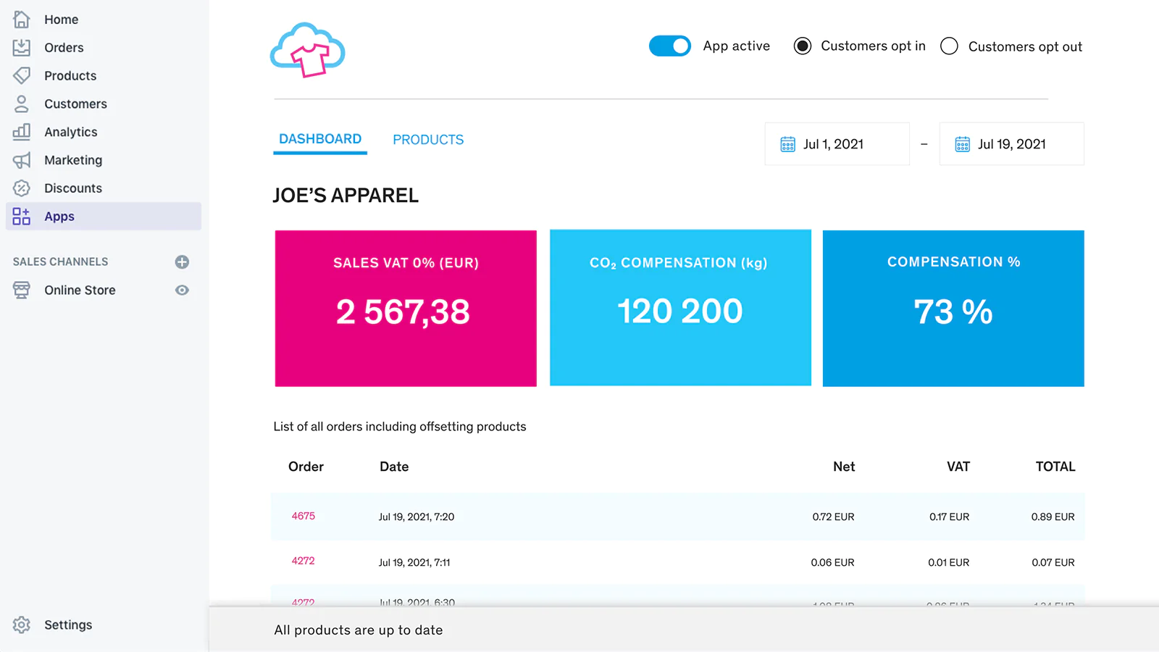The height and width of the screenshot is (652, 1159).
Task: Select the Customers opt in radio button
Action: [x=802, y=46]
